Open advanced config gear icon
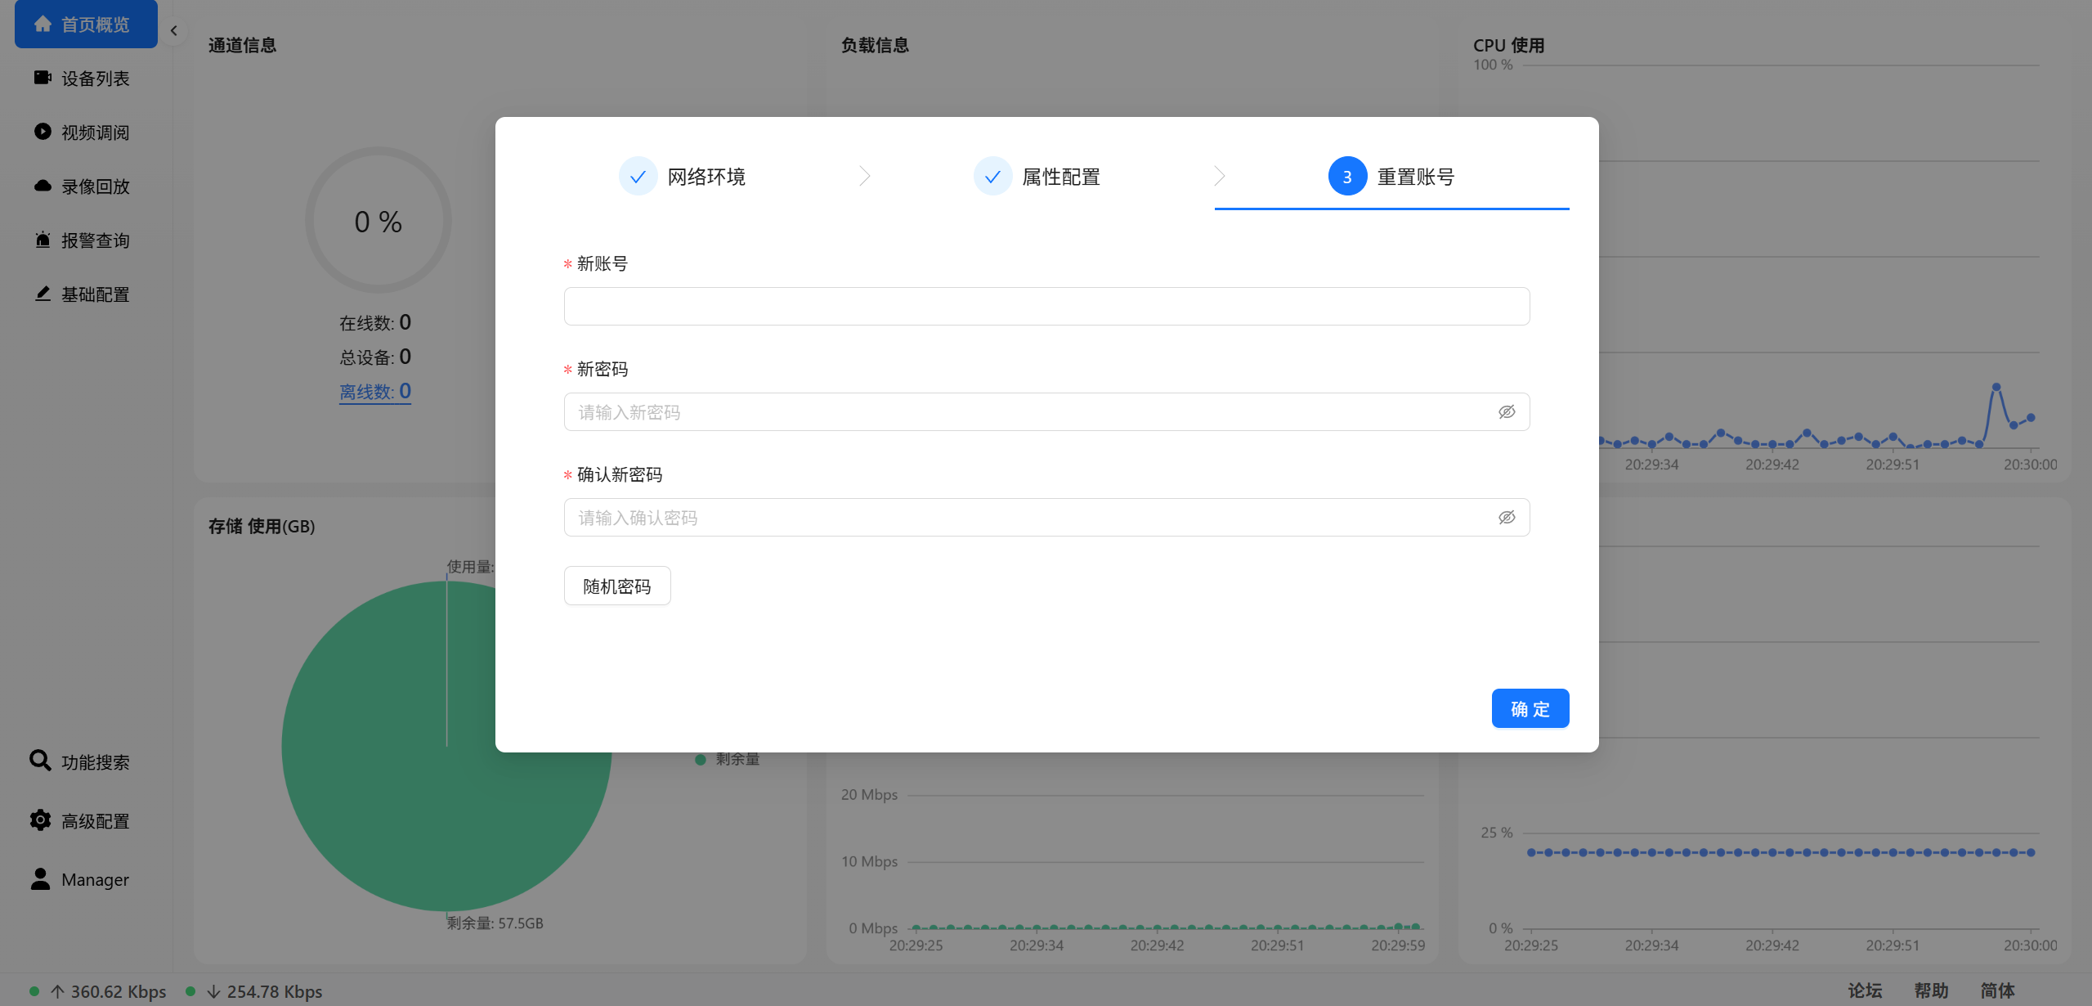This screenshot has height=1006, width=2092. (40, 820)
